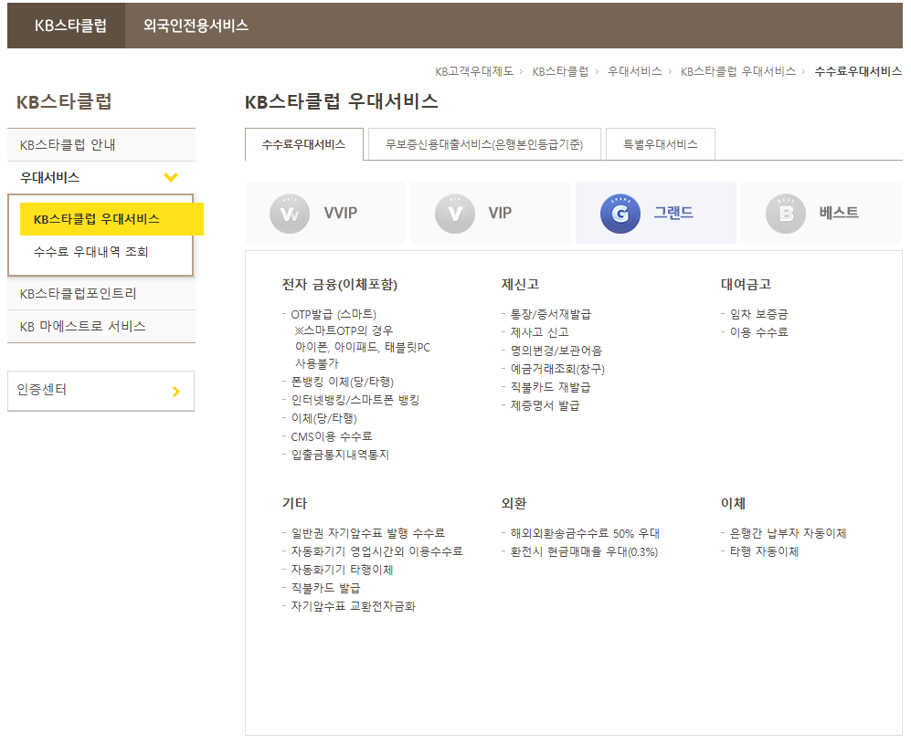Select the 외환 section heading

pyautogui.click(x=514, y=503)
